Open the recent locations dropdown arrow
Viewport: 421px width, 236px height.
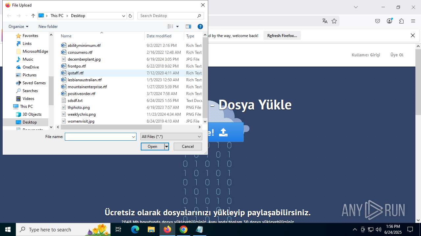click(x=26, y=16)
